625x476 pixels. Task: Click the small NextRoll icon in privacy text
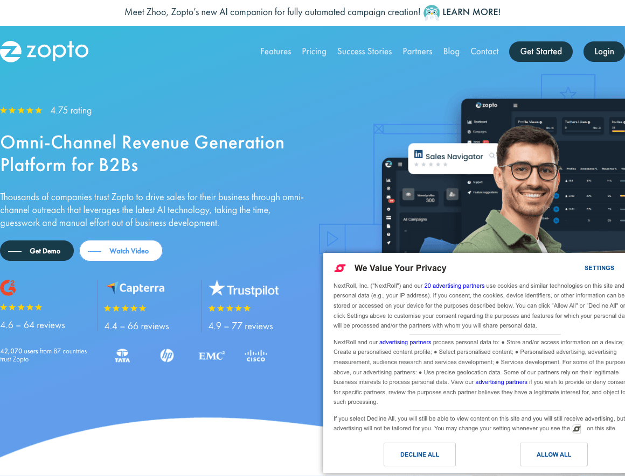pyautogui.click(x=577, y=429)
